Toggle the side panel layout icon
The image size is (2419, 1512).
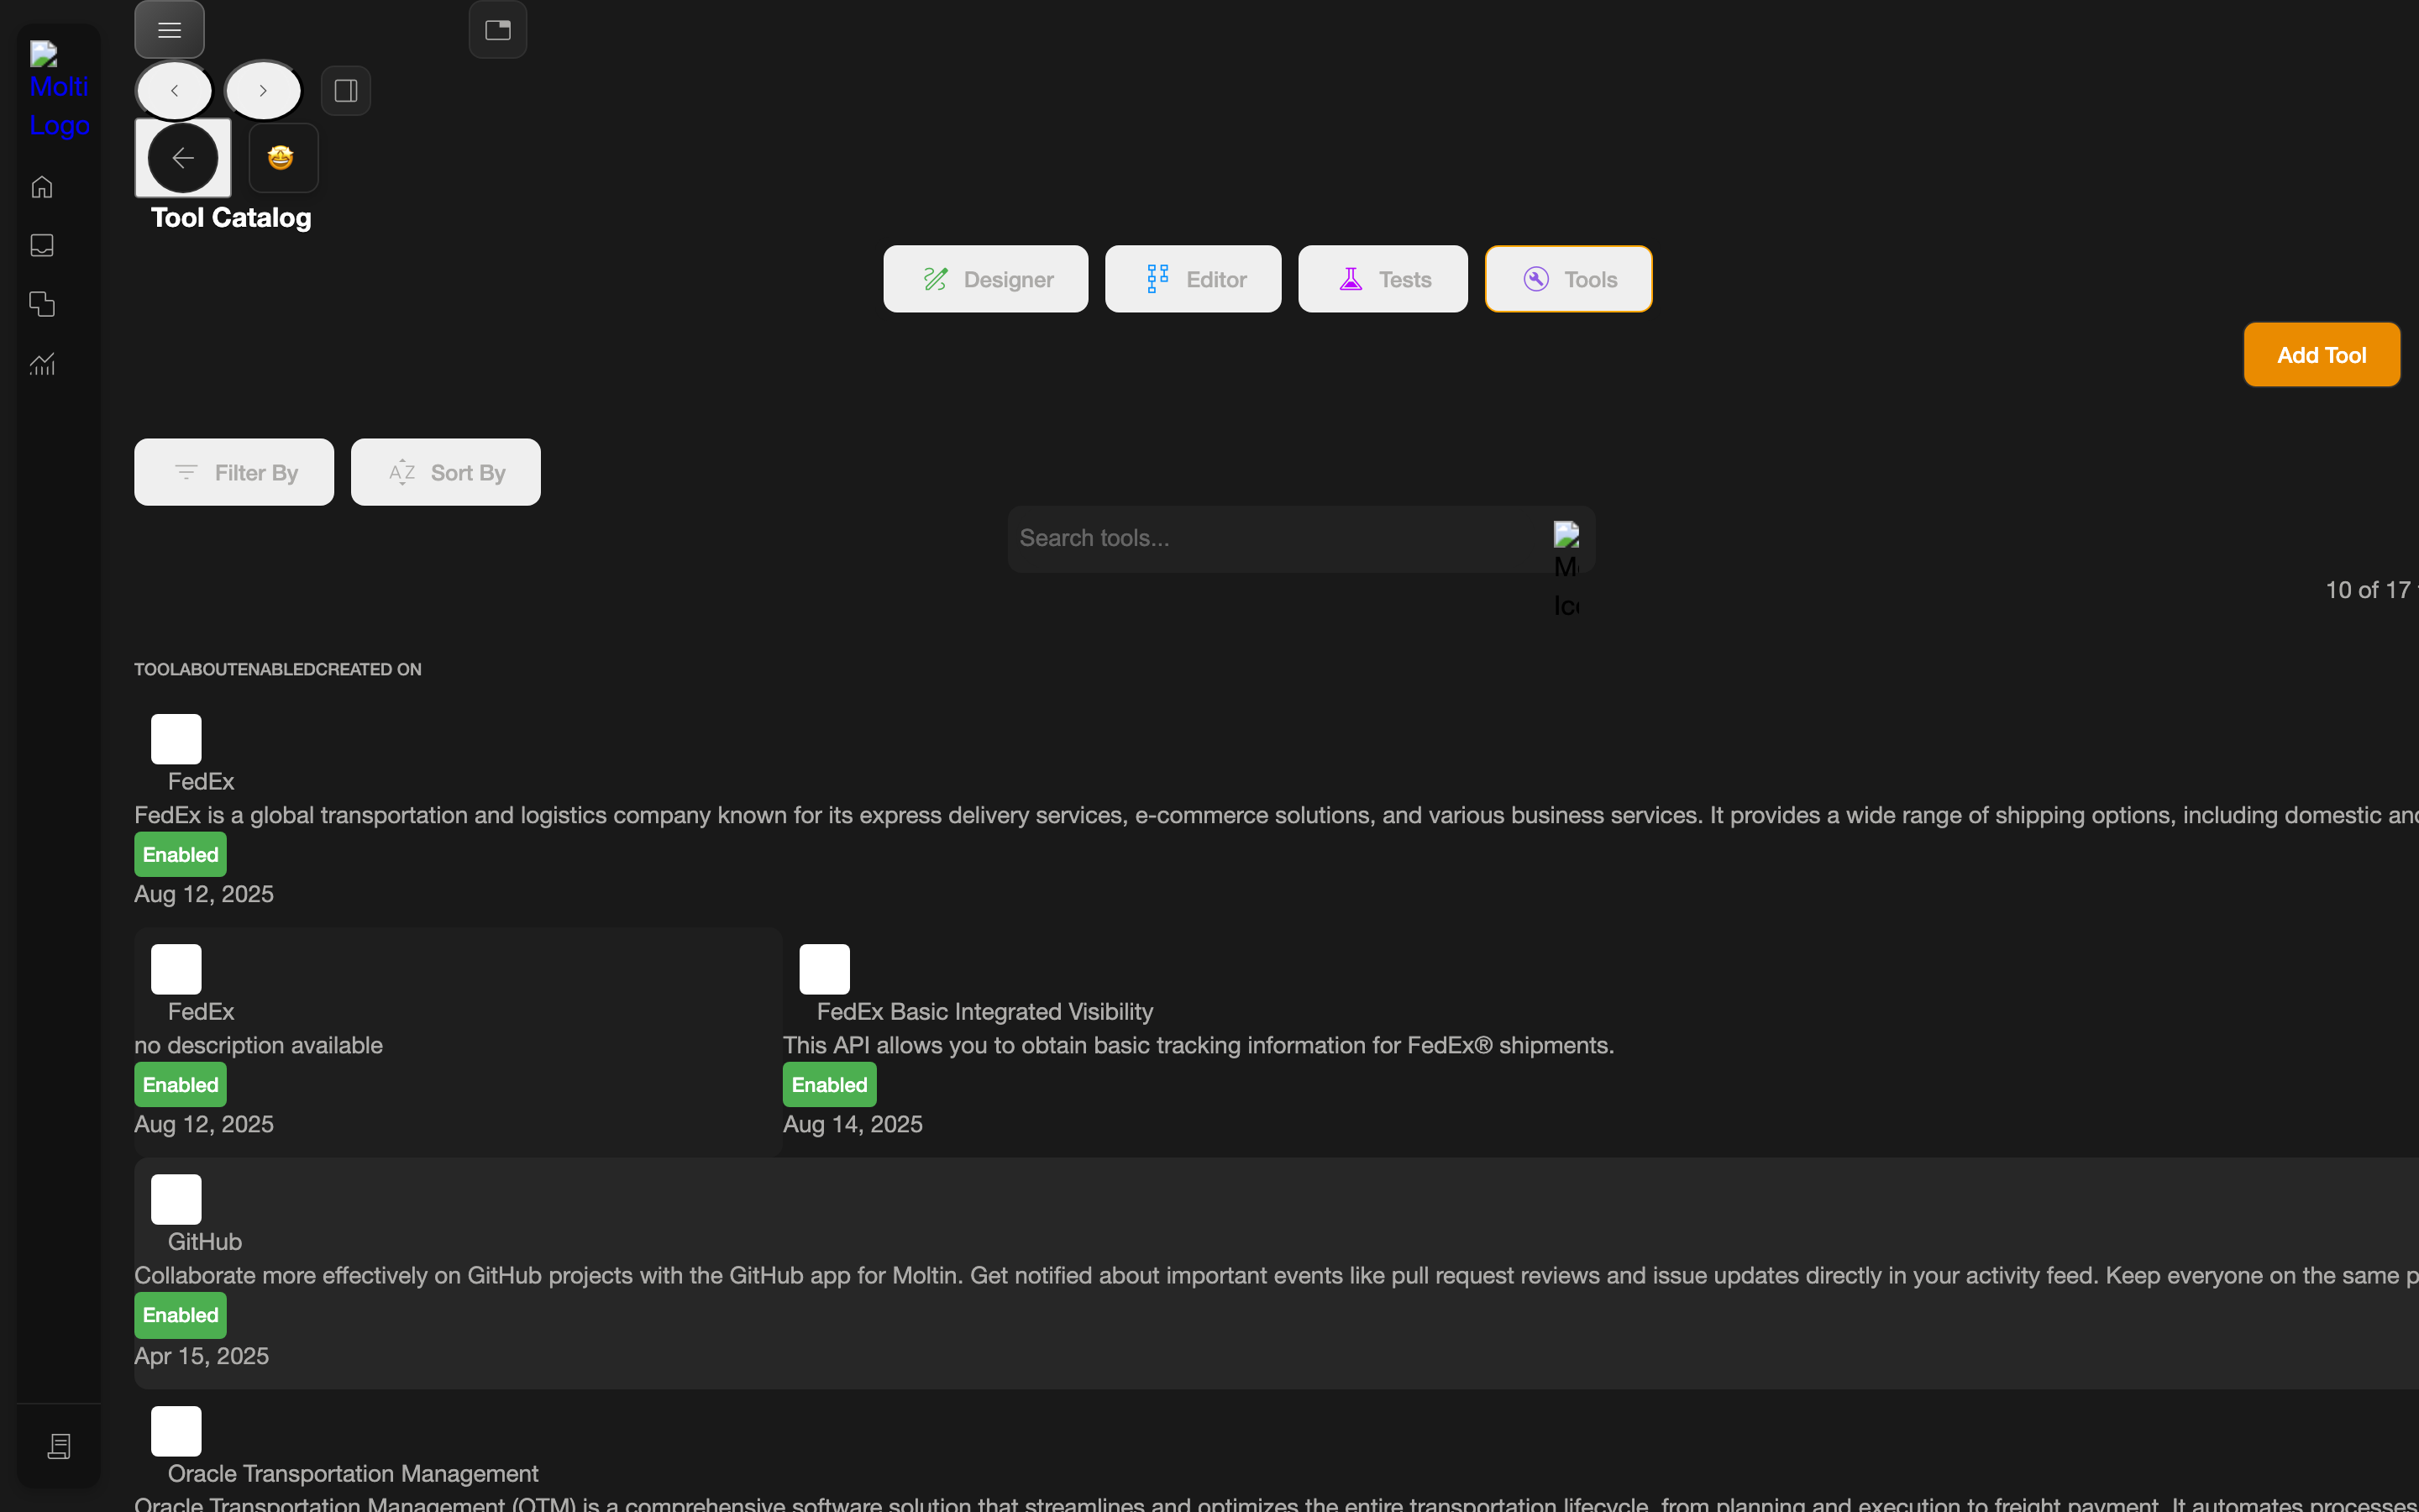[x=346, y=91]
